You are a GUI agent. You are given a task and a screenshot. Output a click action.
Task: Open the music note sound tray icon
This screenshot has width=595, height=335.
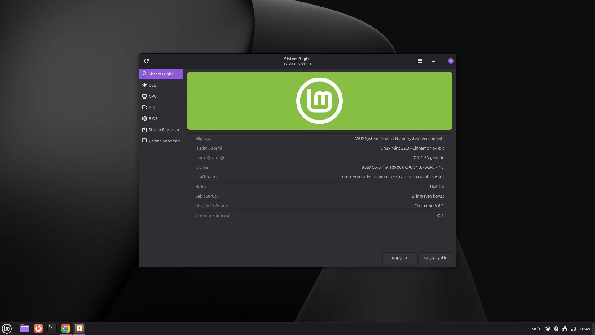point(574,329)
